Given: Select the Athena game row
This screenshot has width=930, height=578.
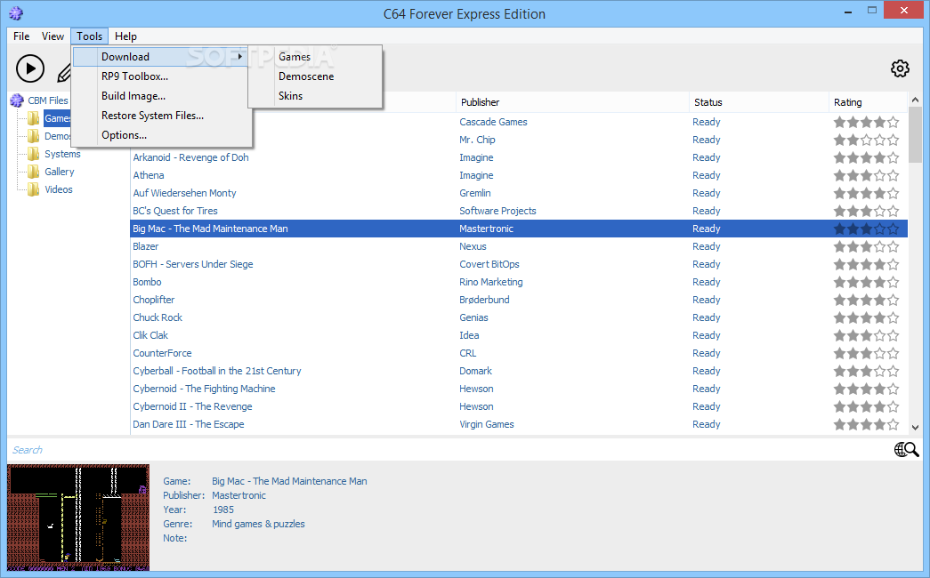Looking at the screenshot, I should click(x=518, y=175).
